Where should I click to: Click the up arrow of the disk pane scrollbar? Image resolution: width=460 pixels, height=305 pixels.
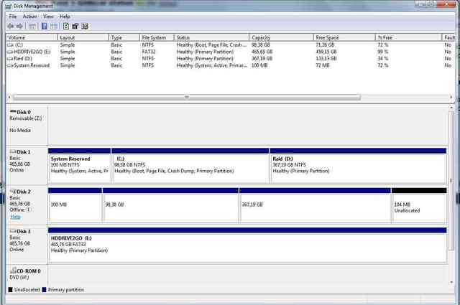451,108
